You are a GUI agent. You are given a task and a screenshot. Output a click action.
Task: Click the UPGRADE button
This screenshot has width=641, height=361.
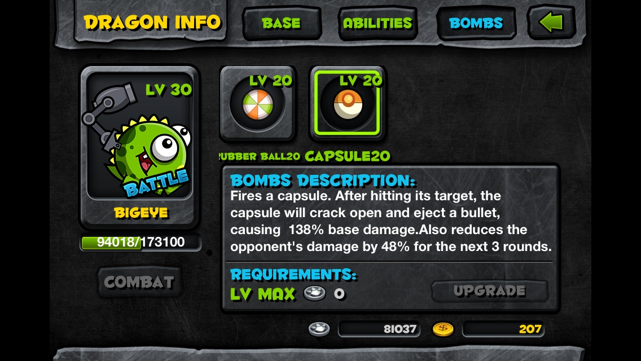[x=489, y=290]
